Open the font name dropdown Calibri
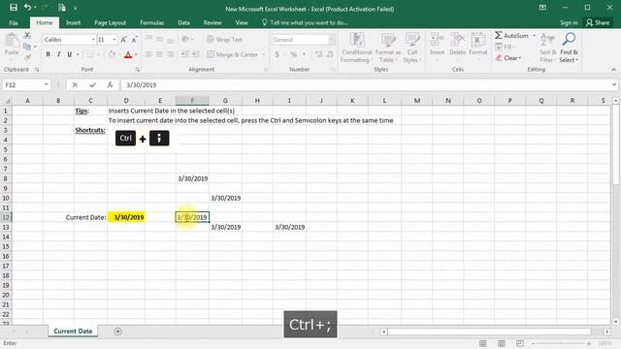621x349 pixels. (x=93, y=40)
